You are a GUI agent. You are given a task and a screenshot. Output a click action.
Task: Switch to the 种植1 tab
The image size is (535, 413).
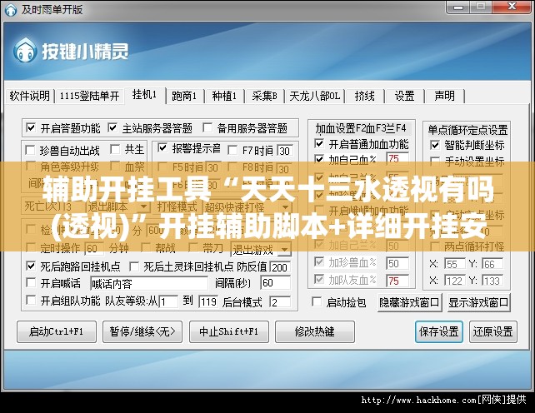pyautogui.click(x=224, y=96)
